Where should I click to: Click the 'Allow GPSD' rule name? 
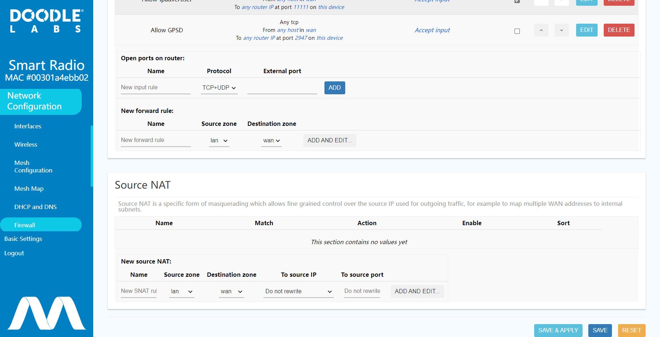pos(167,30)
